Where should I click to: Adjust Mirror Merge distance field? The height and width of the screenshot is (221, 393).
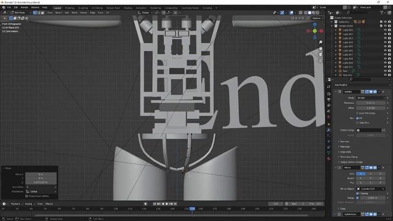click(373, 198)
